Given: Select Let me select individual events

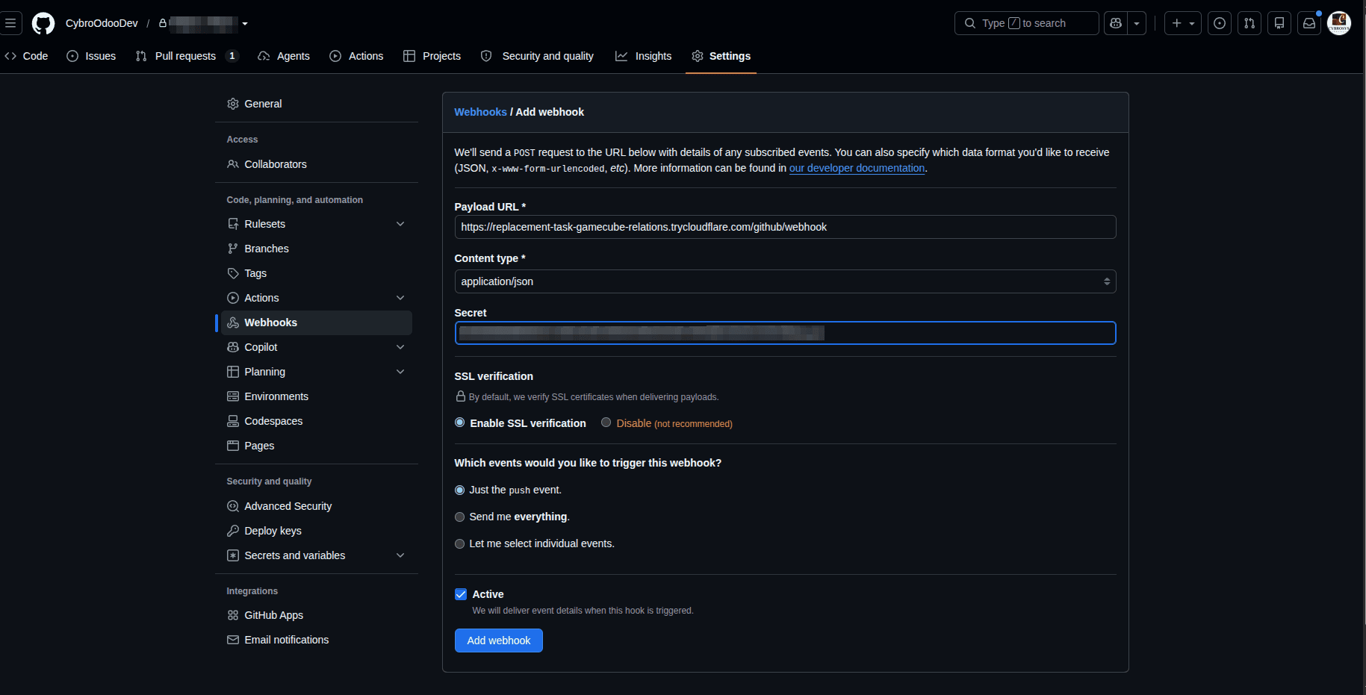Looking at the screenshot, I should 460,544.
